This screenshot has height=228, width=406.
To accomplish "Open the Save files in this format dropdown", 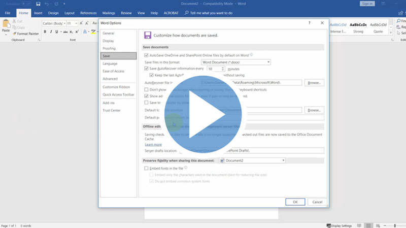I will (x=240, y=62).
